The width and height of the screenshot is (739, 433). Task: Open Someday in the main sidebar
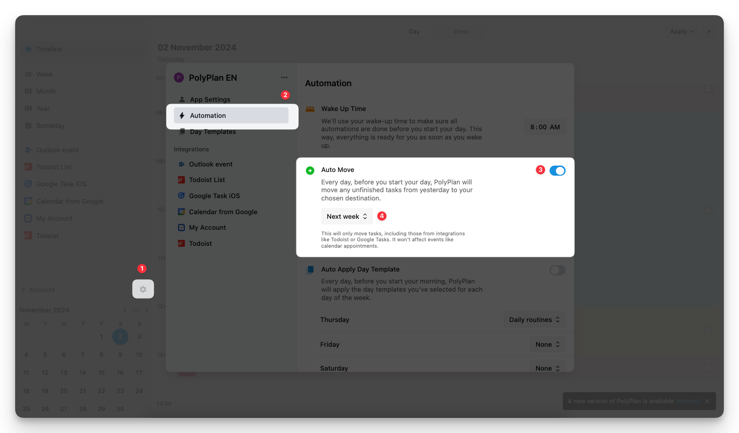pyautogui.click(x=83, y=126)
